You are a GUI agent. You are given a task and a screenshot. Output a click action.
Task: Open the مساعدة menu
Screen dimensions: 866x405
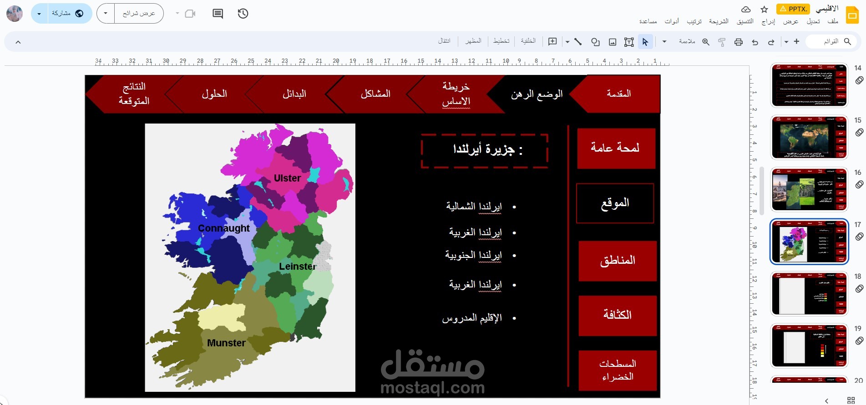point(648,21)
